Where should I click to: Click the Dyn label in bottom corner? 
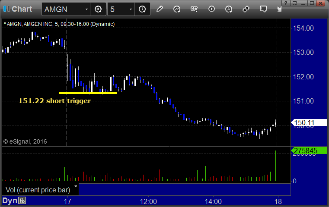[10, 201]
